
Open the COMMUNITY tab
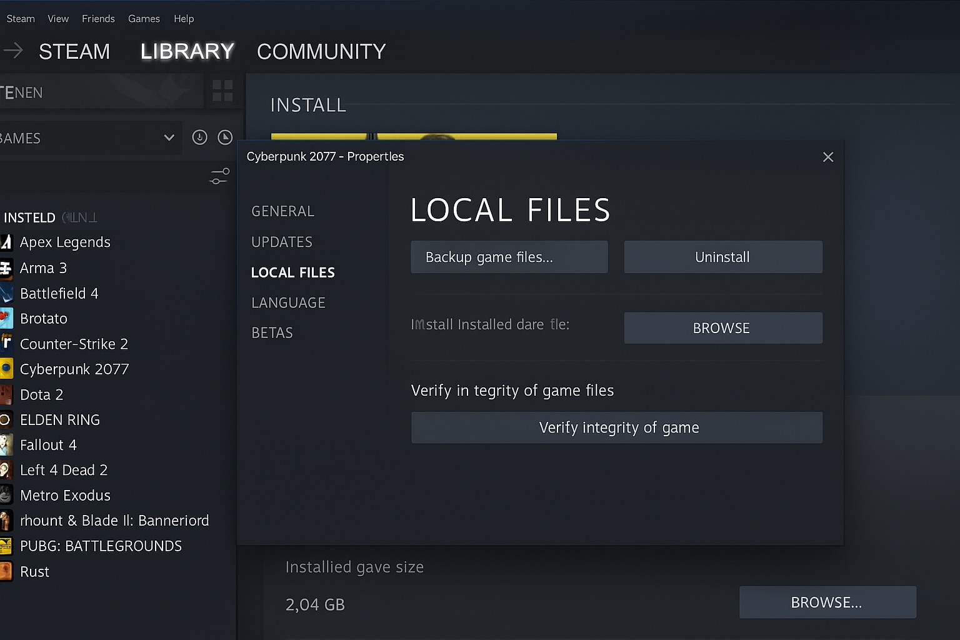pos(321,51)
